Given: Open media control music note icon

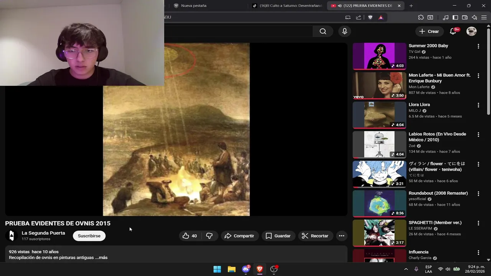Looking at the screenshot, I should tap(445, 17).
